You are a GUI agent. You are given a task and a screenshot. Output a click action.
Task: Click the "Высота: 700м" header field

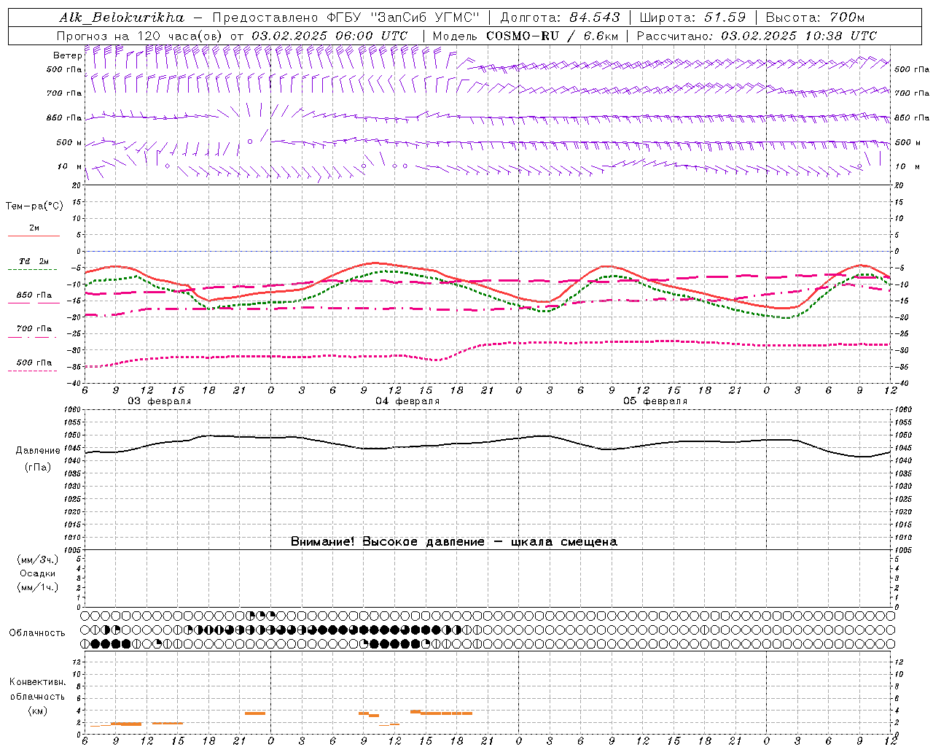click(x=815, y=17)
